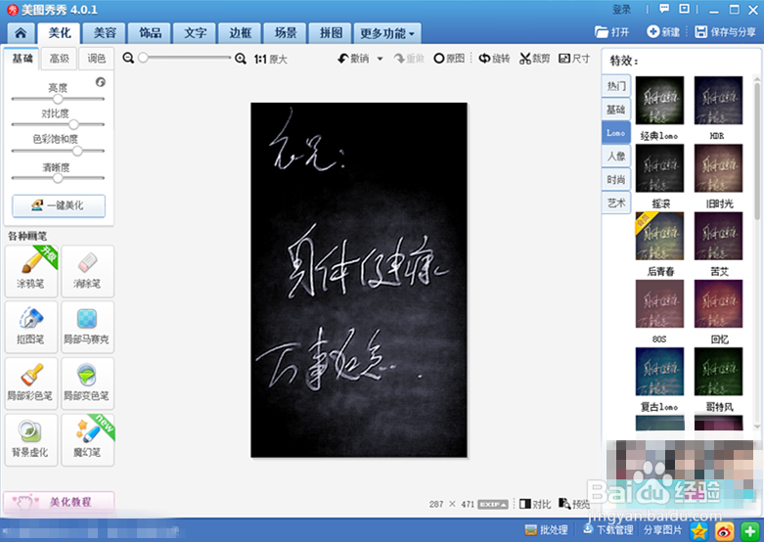Reset basic adjustments with the reset icon
The height and width of the screenshot is (542, 764).
(101, 82)
